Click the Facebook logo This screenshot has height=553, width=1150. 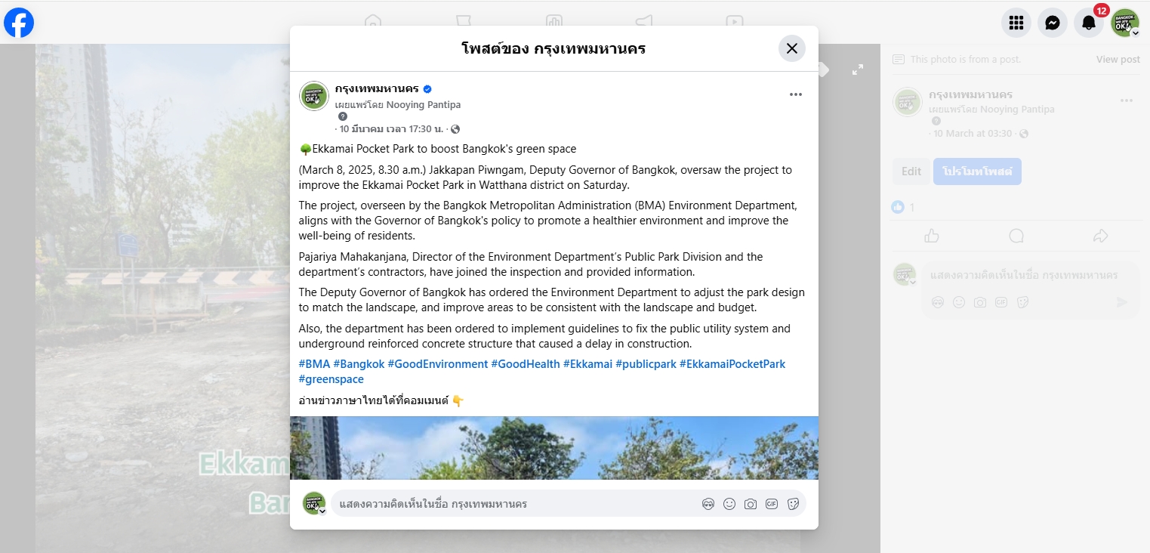[x=19, y=23]
